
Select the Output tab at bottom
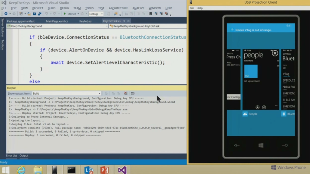coord(24,156)
